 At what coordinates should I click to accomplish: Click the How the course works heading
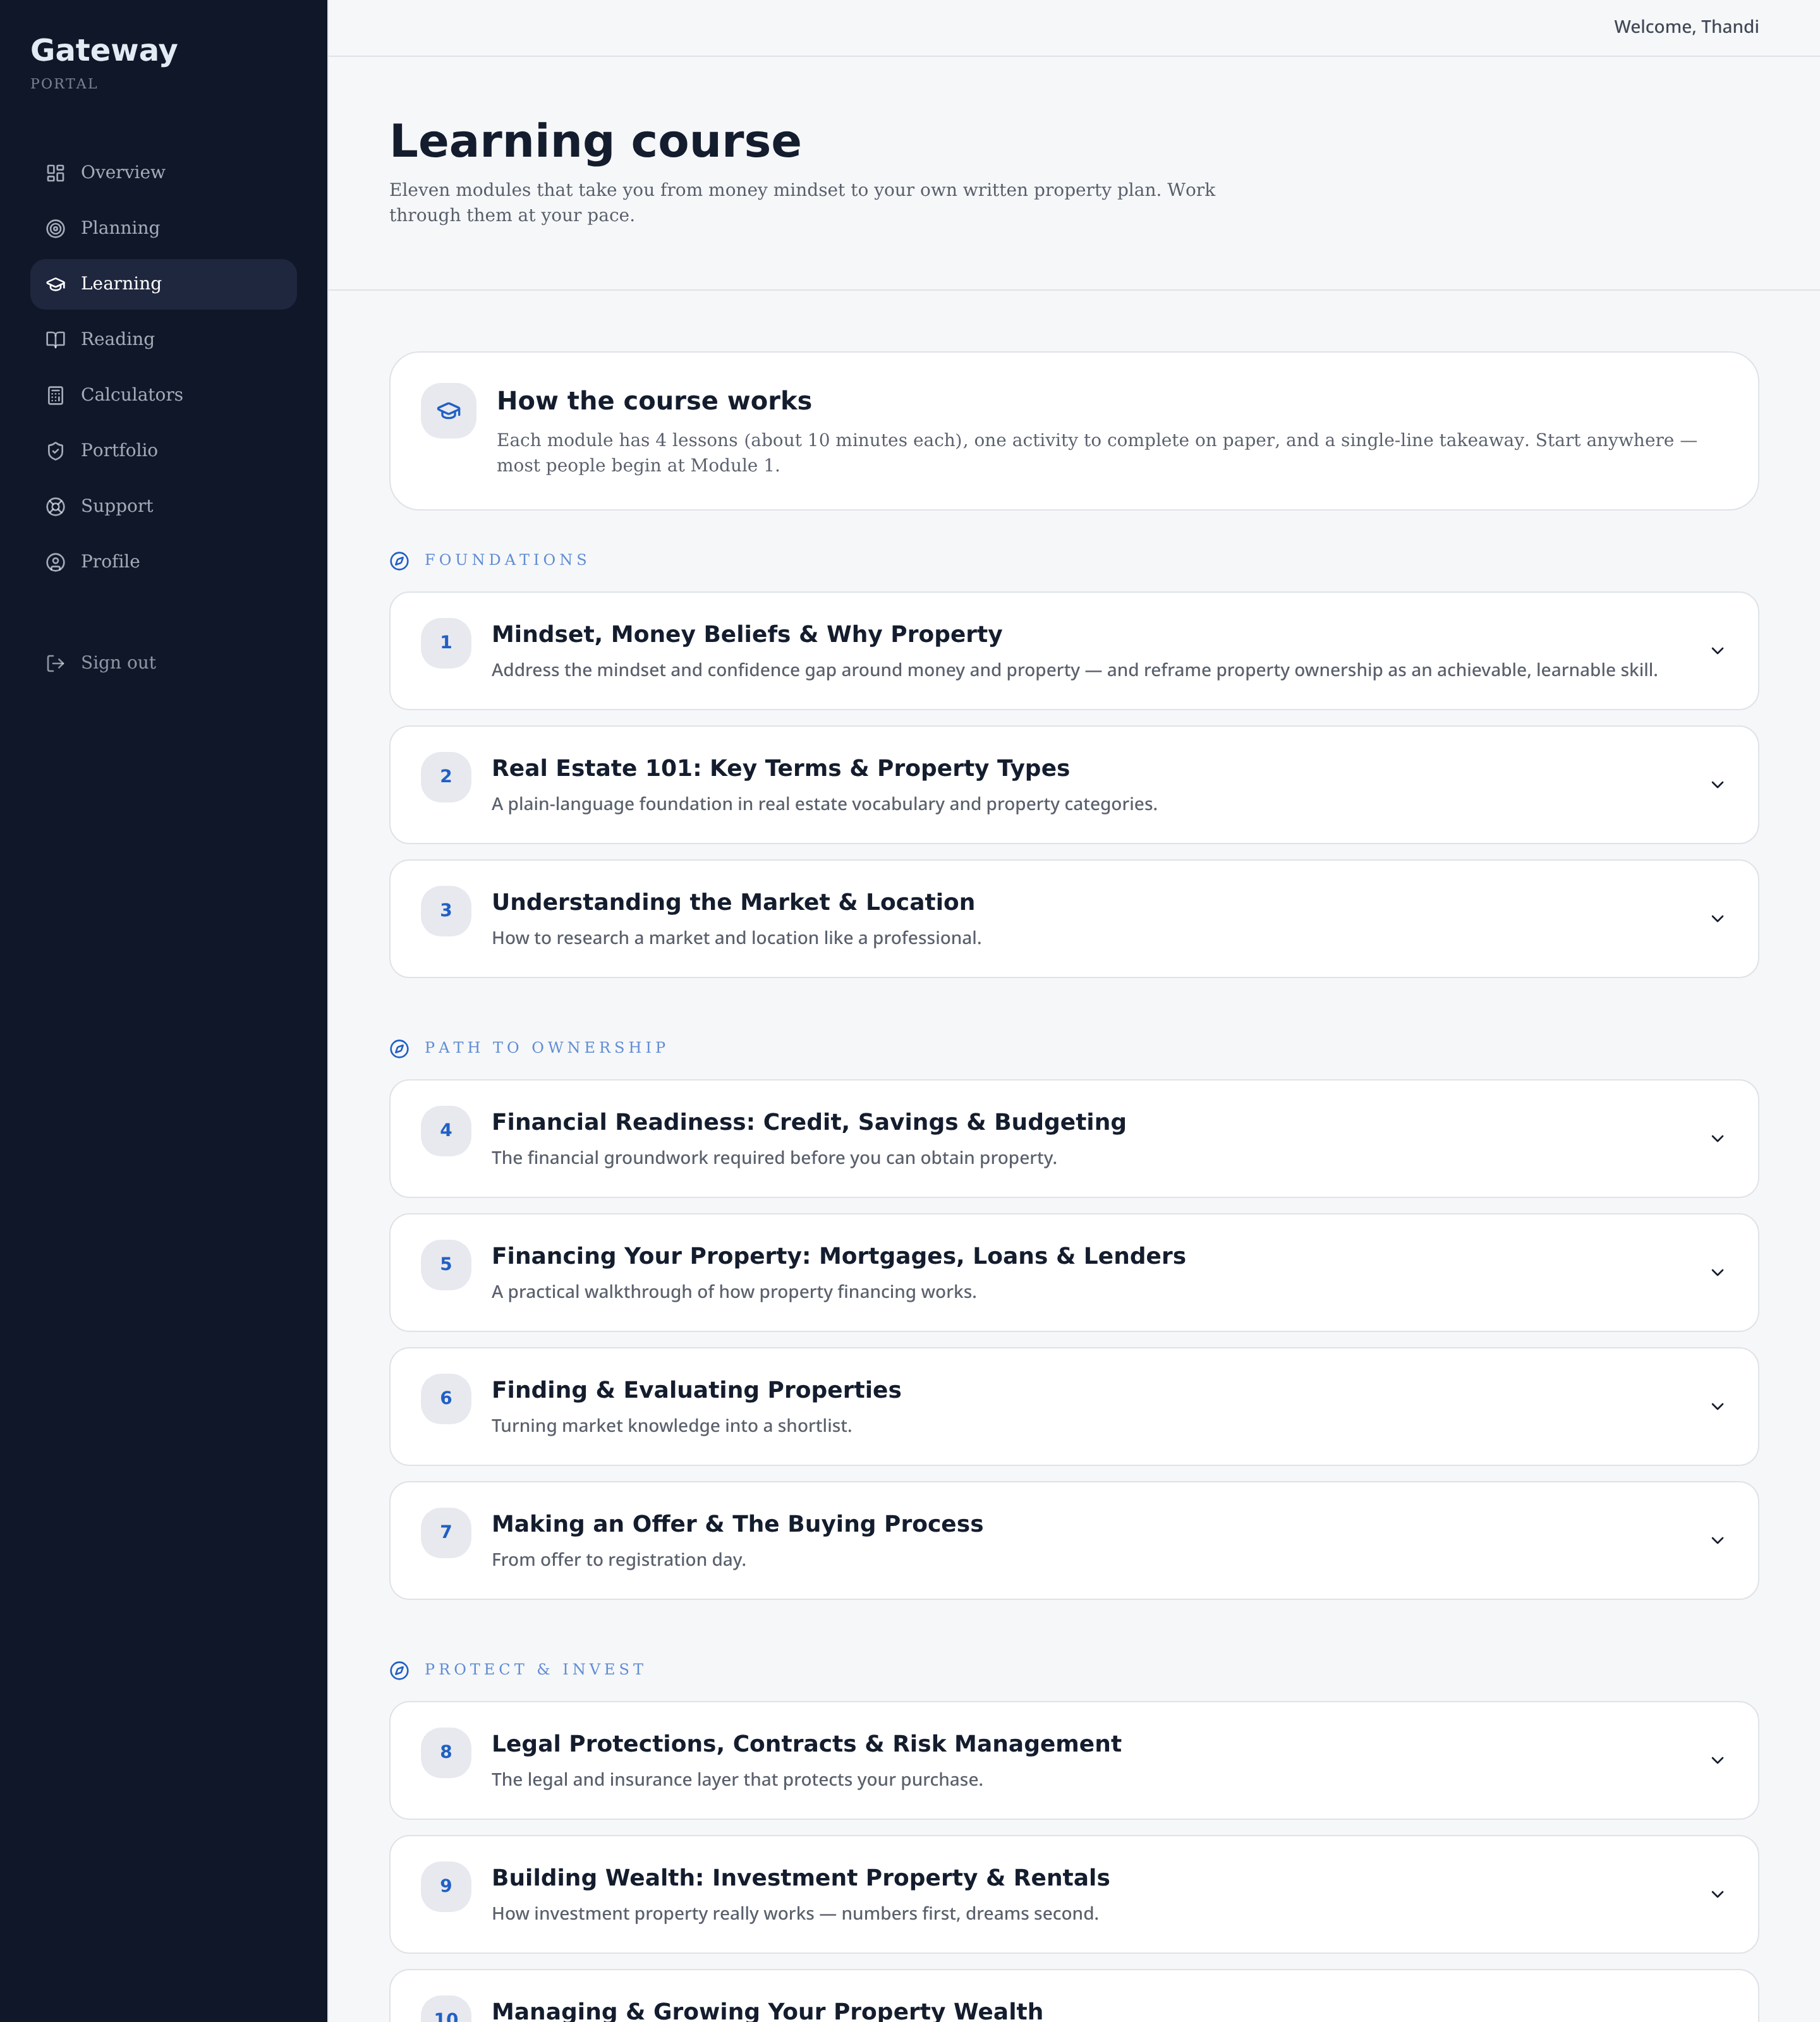(x=654, y=401)
